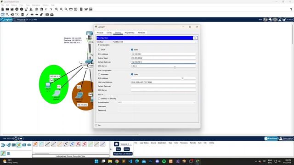The image size is (294, 165).
Task: Click Toggle PDU List Window button
Action: click(123, 154)
